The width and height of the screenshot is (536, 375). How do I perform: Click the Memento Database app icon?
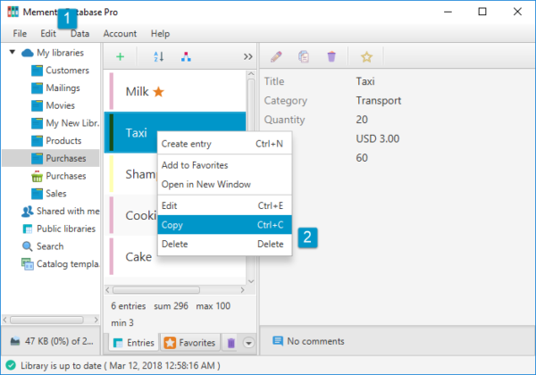point(13,12)
